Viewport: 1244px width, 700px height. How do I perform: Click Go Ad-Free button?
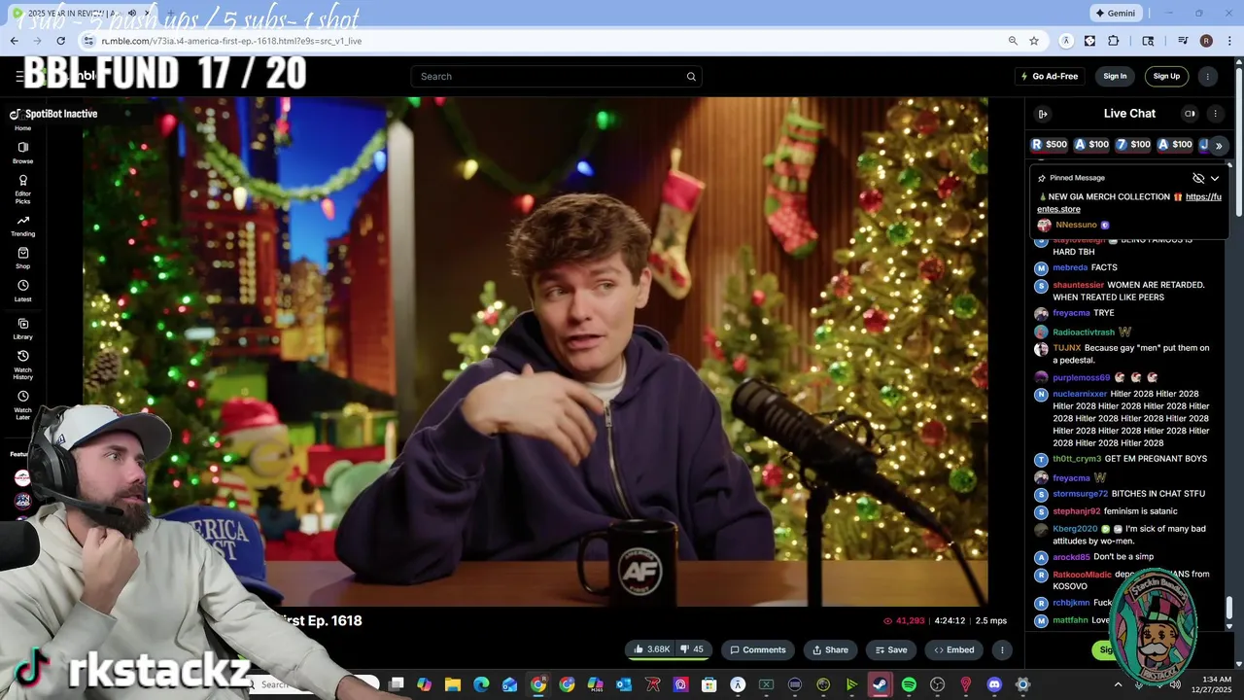pyautogui.click(x=1049, y=76)
